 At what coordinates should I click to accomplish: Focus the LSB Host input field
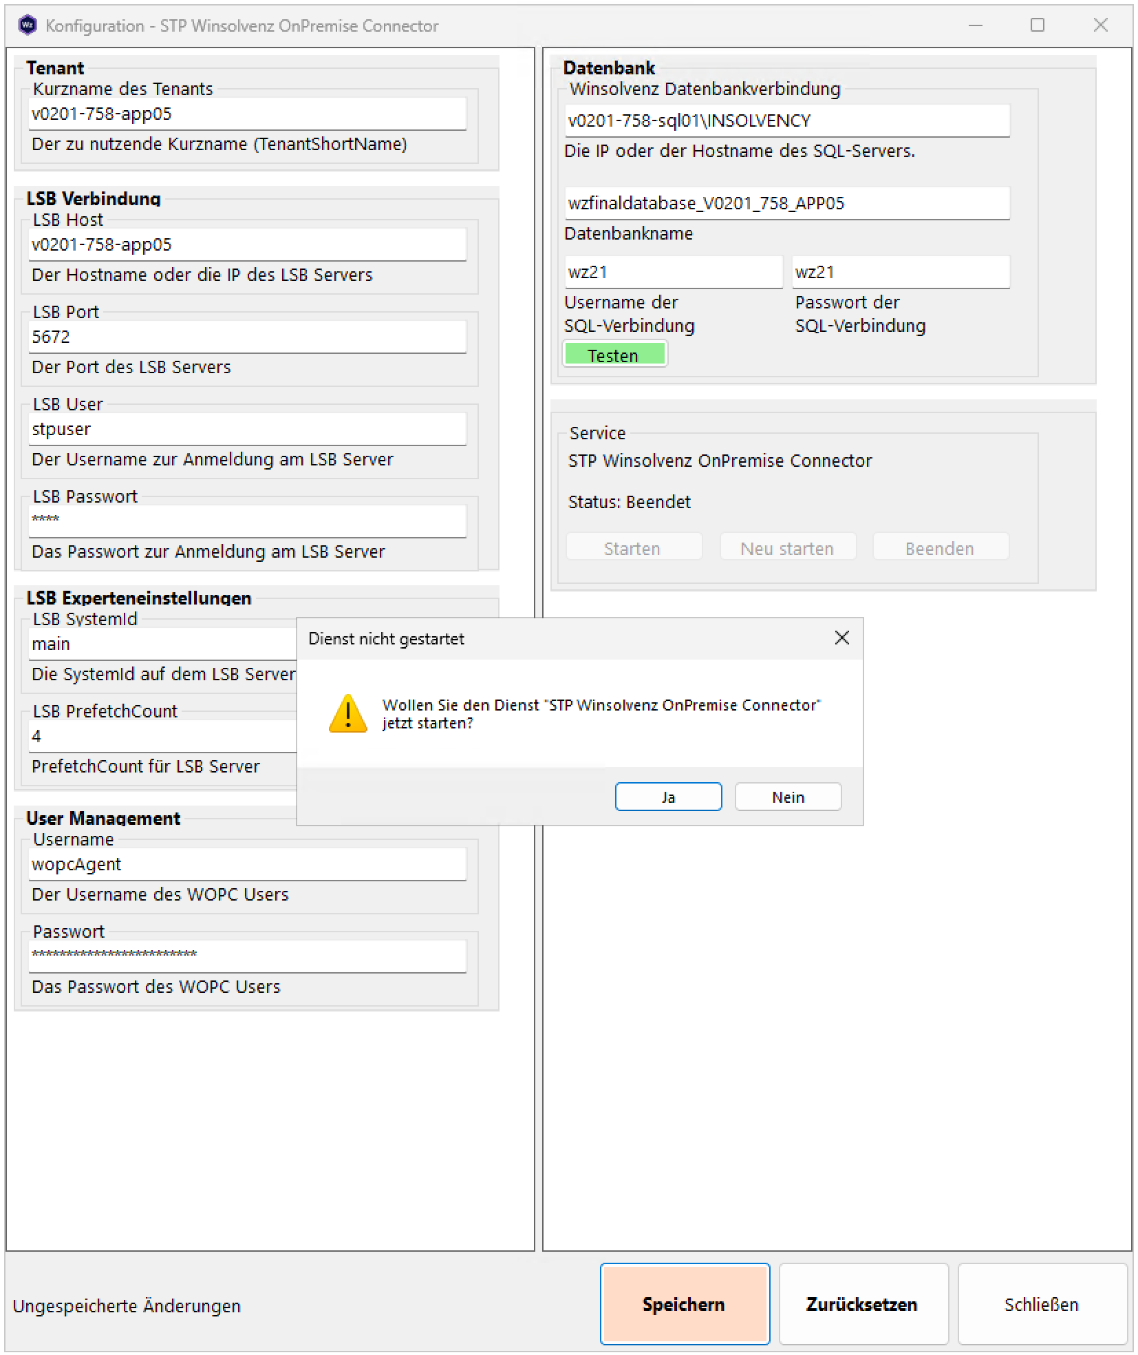click(x=247, y=245)
